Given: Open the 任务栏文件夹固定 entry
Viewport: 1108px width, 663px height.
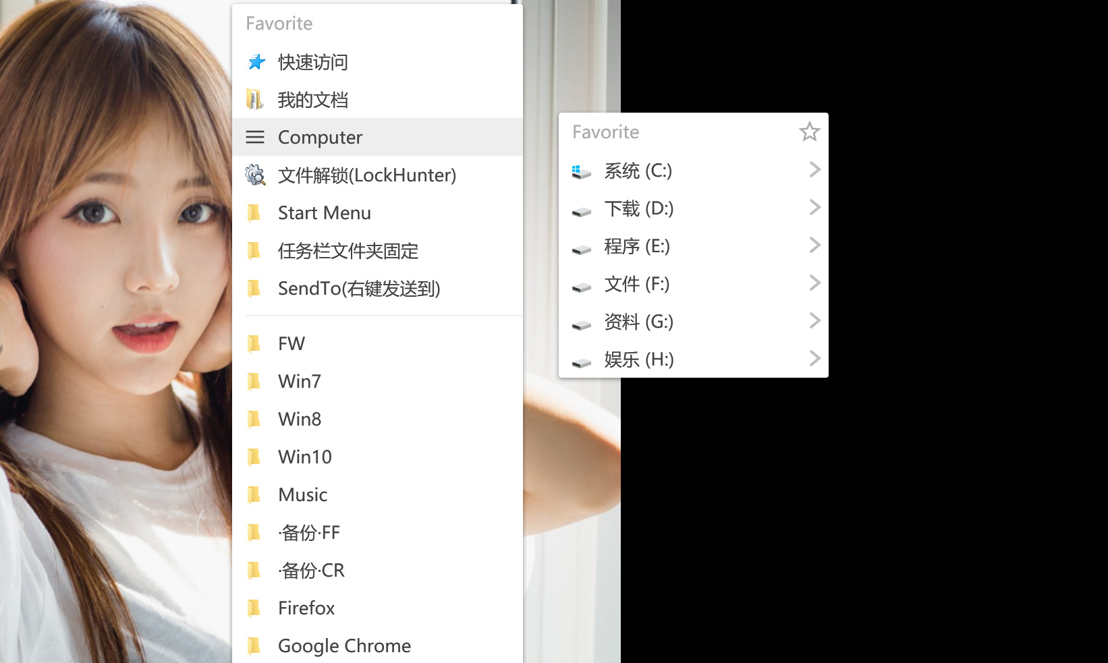Looking at the screenshot, I should pyautogui.click(x=377, y=251).
